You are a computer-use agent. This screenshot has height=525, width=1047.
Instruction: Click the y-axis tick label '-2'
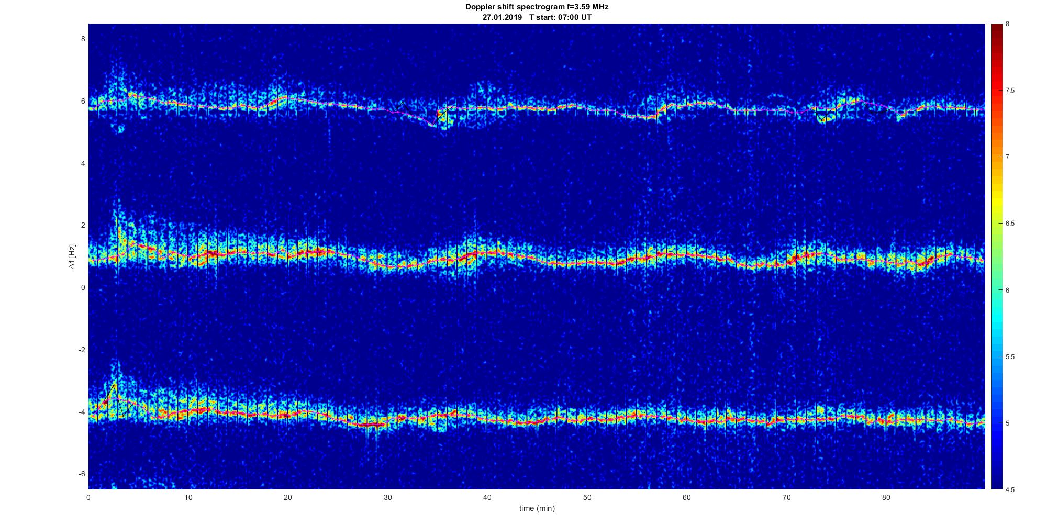[x=82, y=350]
